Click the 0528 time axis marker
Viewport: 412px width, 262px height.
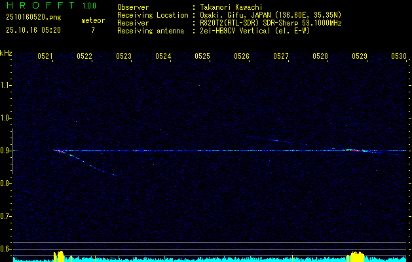(x=320, y=56)
